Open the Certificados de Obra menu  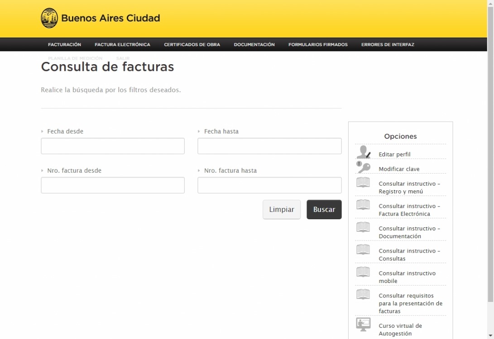point(192,45)
